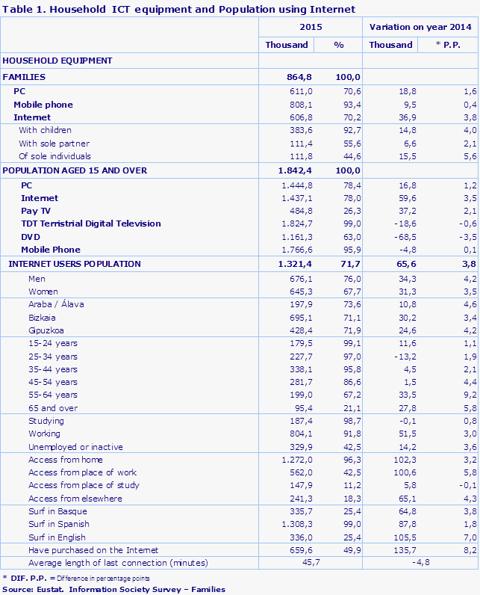480x595 pixels.
Task: Select the 'Surf in Basque' row label
Action: 57,511
